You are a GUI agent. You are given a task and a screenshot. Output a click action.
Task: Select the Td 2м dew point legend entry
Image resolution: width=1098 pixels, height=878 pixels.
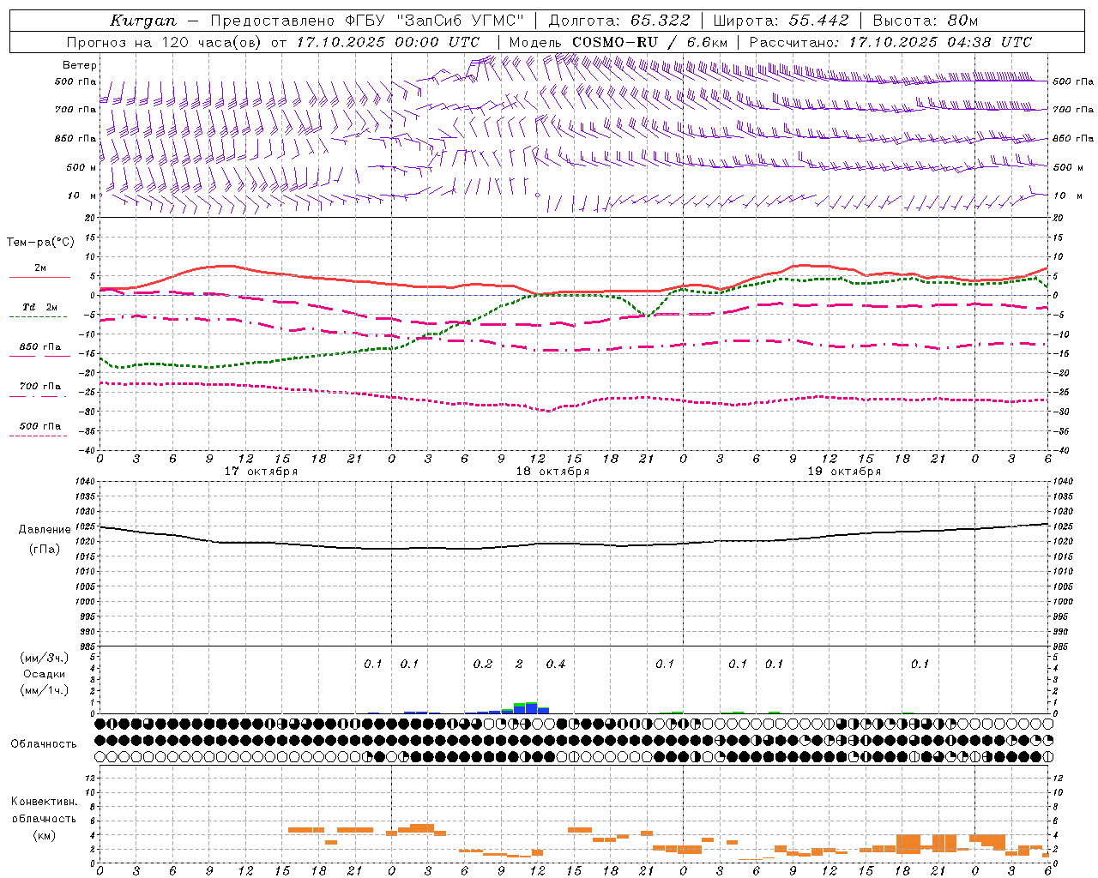tap(39, 310)
